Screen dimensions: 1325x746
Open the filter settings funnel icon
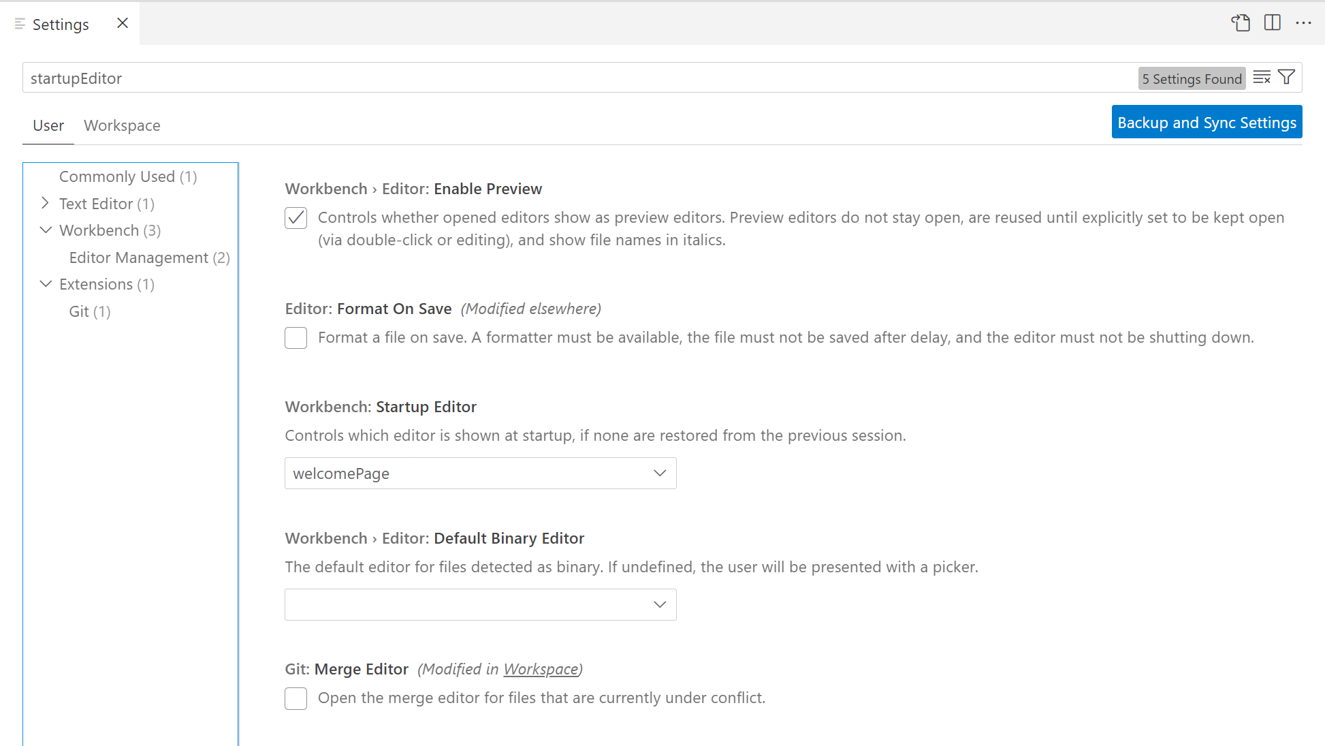click(1286, 76)
